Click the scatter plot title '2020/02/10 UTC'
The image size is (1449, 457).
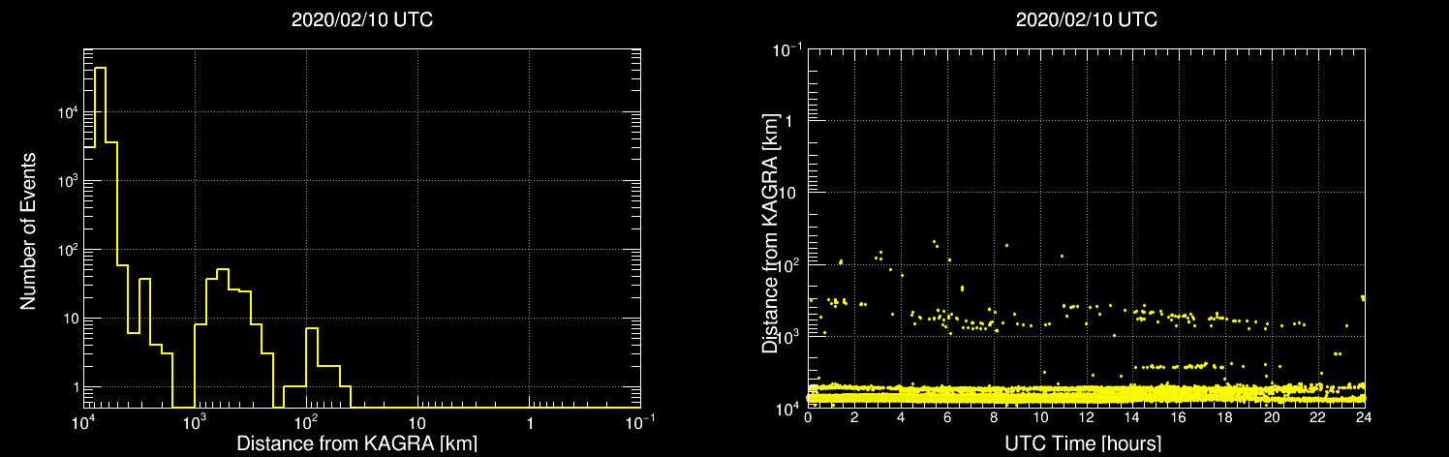(x=1087, y=20)
